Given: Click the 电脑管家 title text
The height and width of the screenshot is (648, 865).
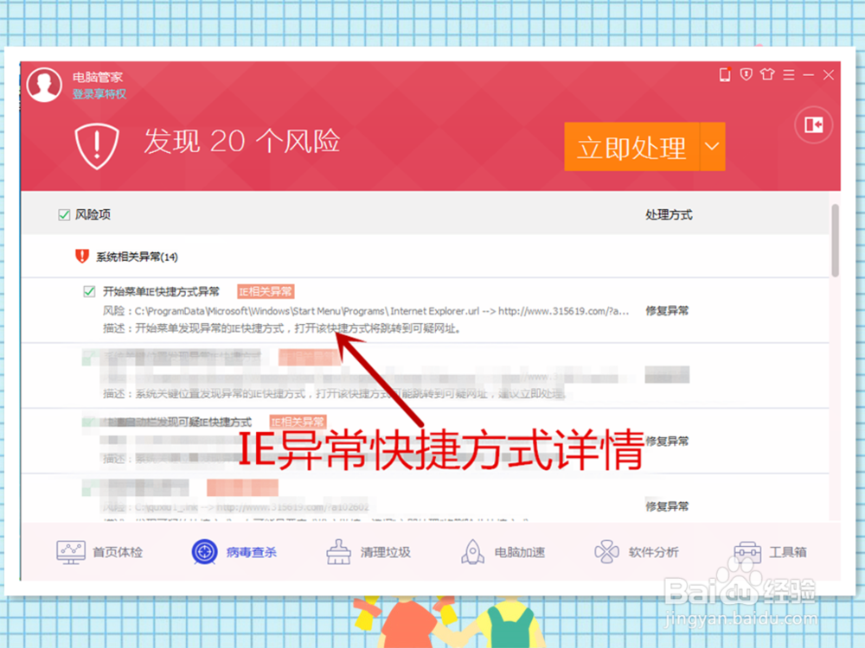Looking at the screenshot, I should click(98, 77).
